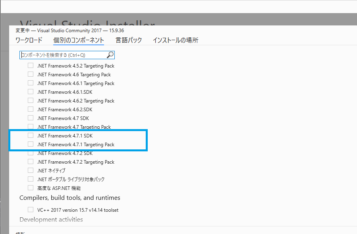Screen dimensions: 357x234
Task: Go to インストールの場所 tab
Action: click(176, 40)
